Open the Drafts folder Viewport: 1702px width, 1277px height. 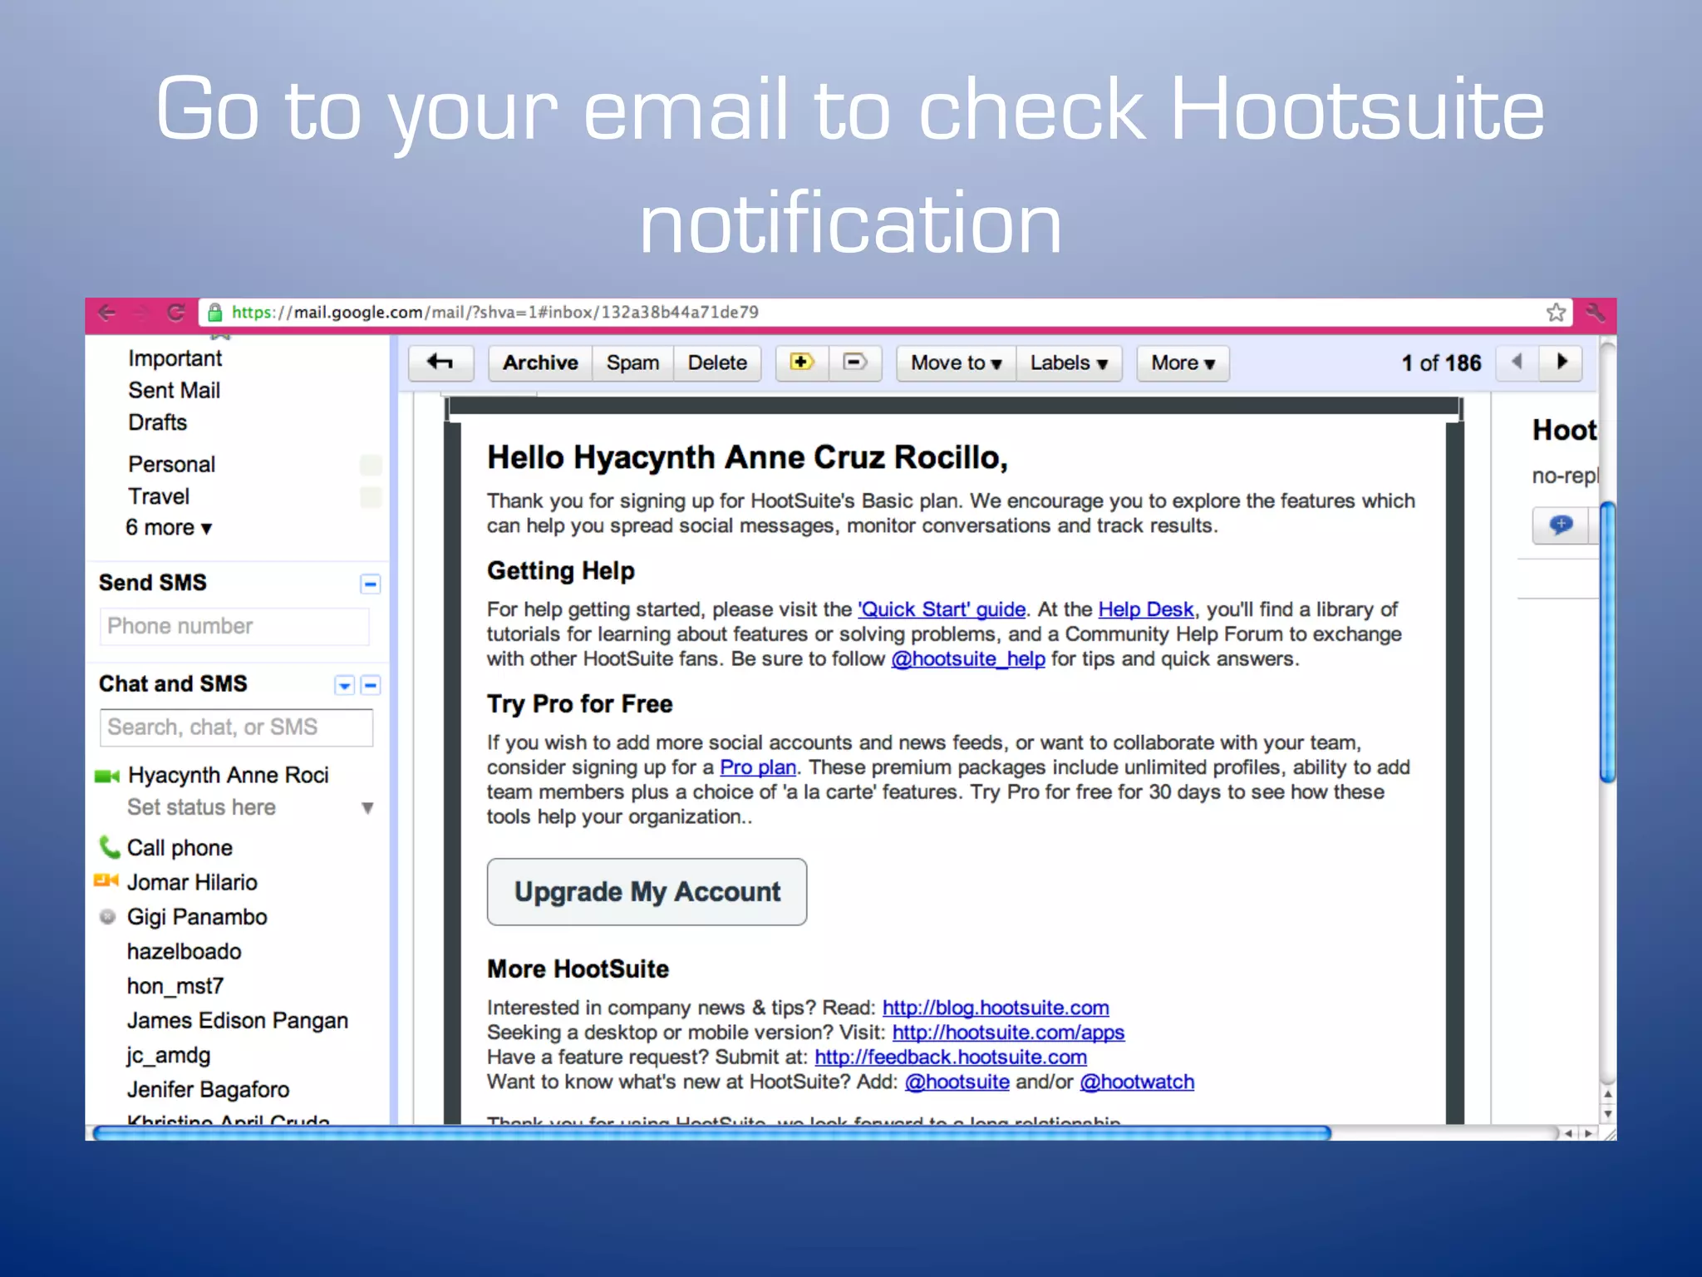coord(158,422)
